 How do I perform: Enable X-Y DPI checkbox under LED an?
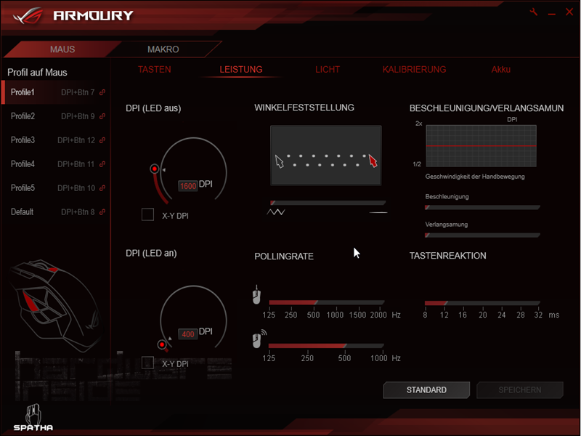pos(147,363)
